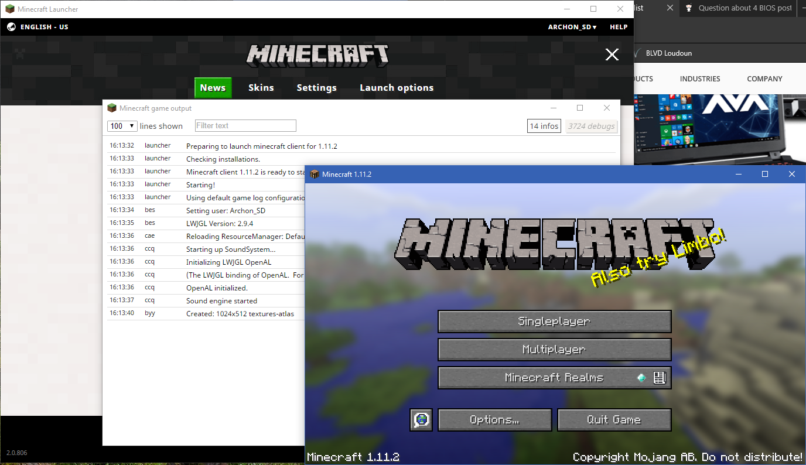The image size is (806, 465).
Task: Open the HELP menu in launcher
Action: click(x=619, y=27)
